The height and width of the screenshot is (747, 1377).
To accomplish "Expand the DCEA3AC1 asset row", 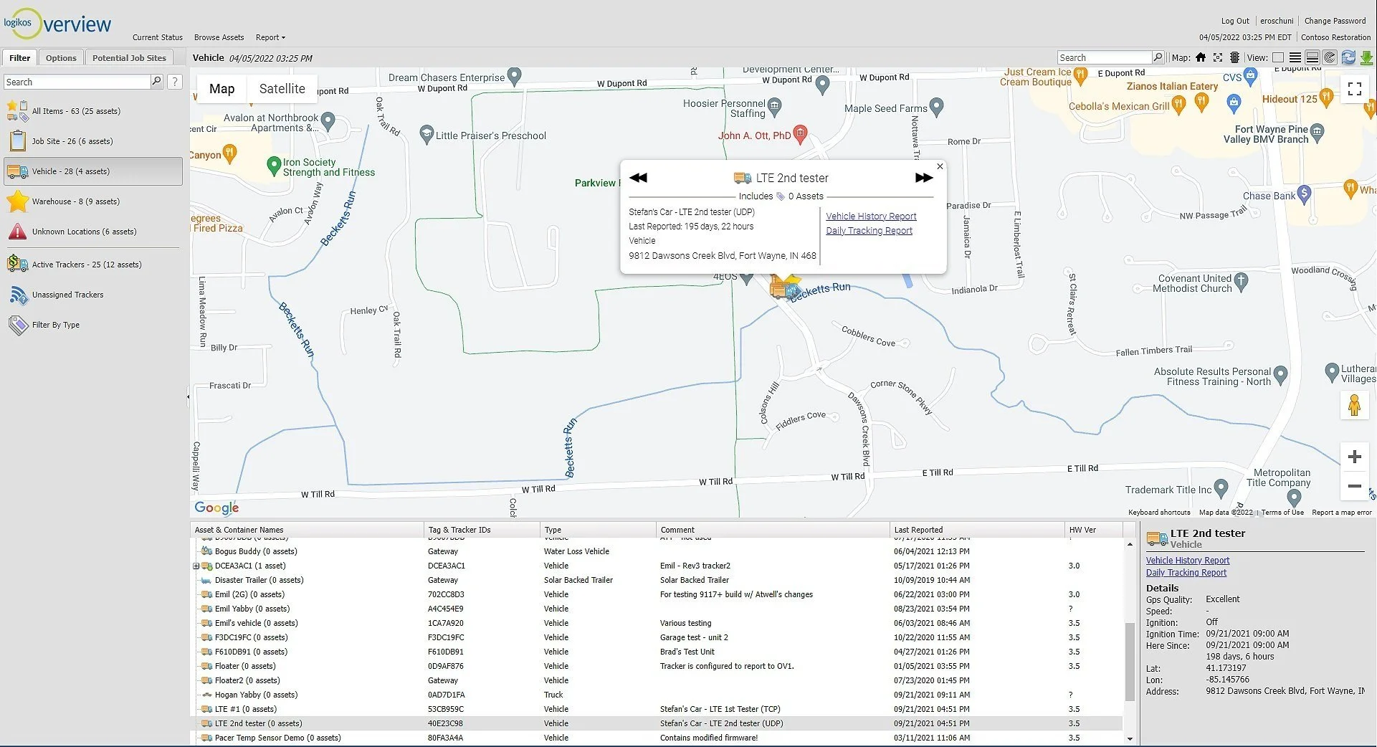I will coord(196,566).
